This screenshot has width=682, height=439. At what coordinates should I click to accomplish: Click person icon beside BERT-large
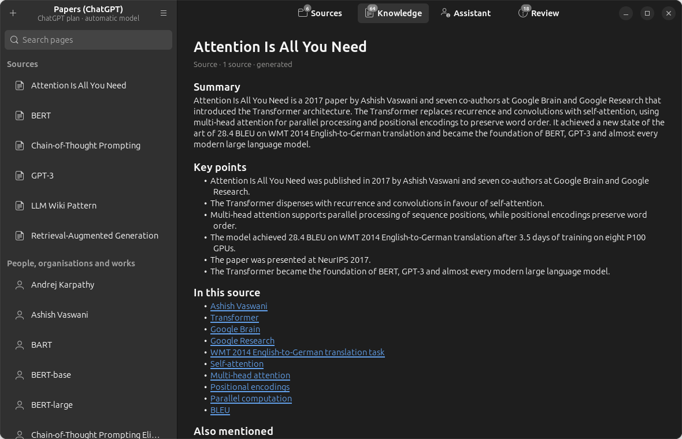(x=20, y=405)
